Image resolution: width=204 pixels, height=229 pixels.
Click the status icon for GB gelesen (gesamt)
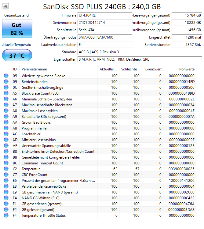pos(6,210)
